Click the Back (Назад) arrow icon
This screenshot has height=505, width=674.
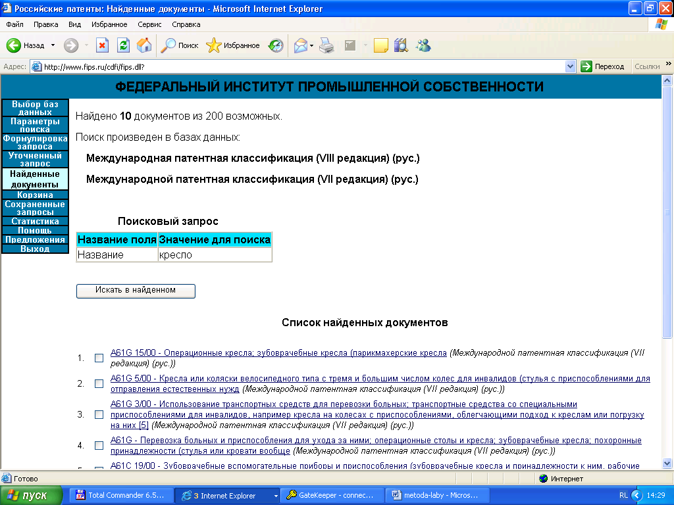(x=14, y=45)
